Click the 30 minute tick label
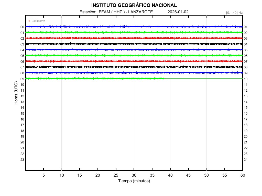Screen dimensions: 262x196 click(134, 175)
